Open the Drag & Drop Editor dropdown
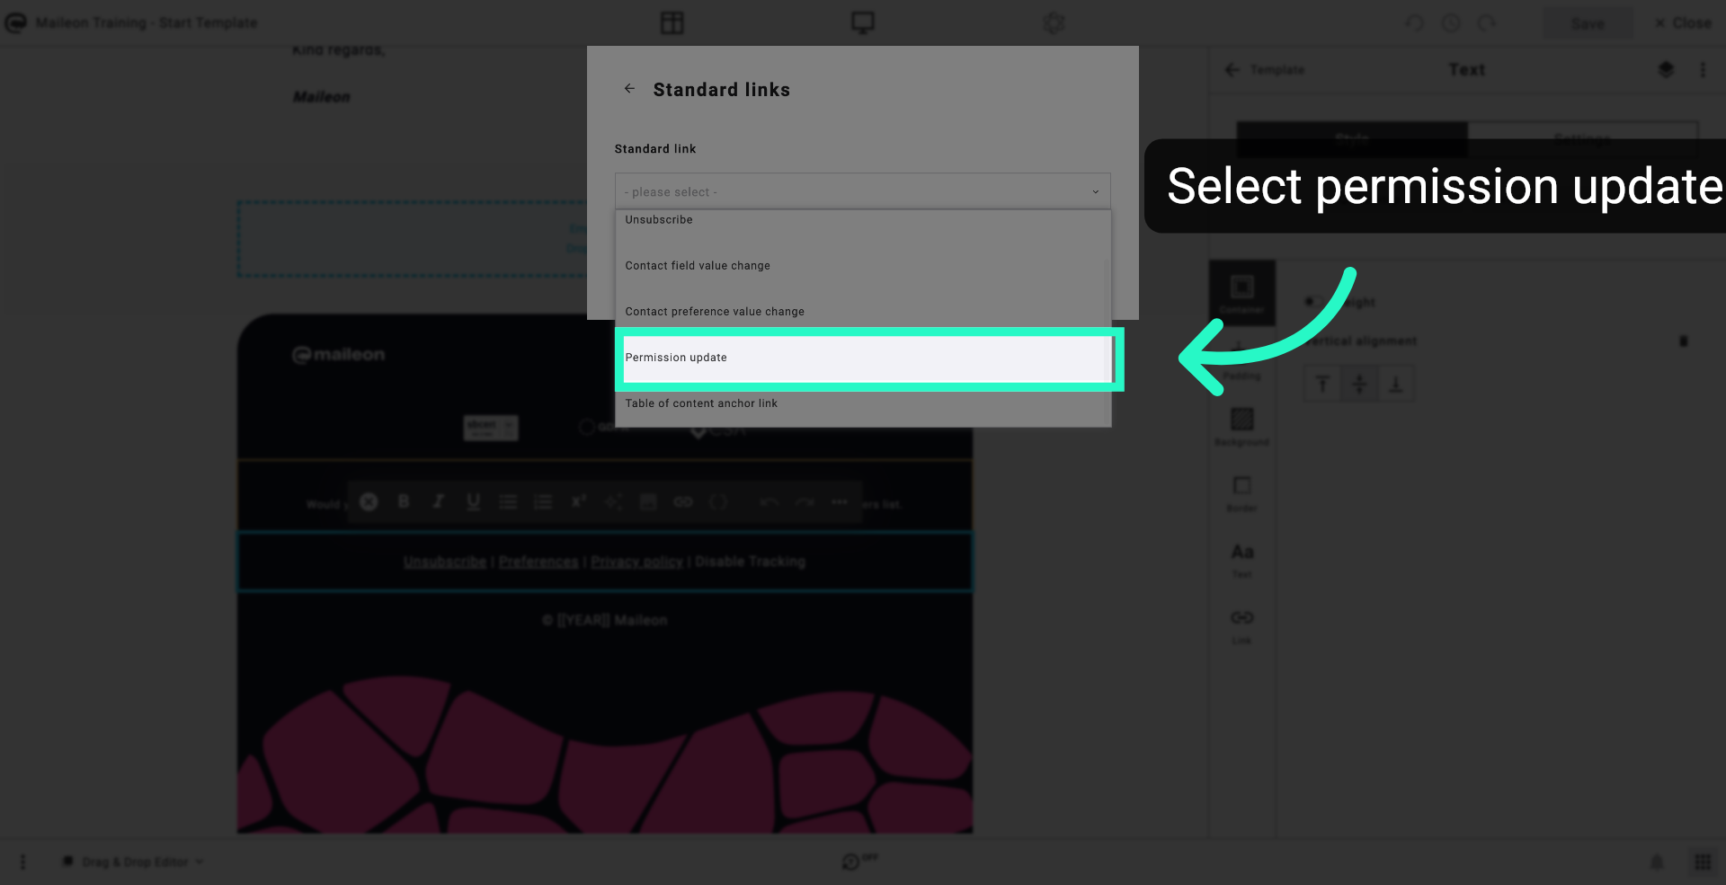This screenshot has width=1726, height=885. pyautogui.click(x=133, y=862)
